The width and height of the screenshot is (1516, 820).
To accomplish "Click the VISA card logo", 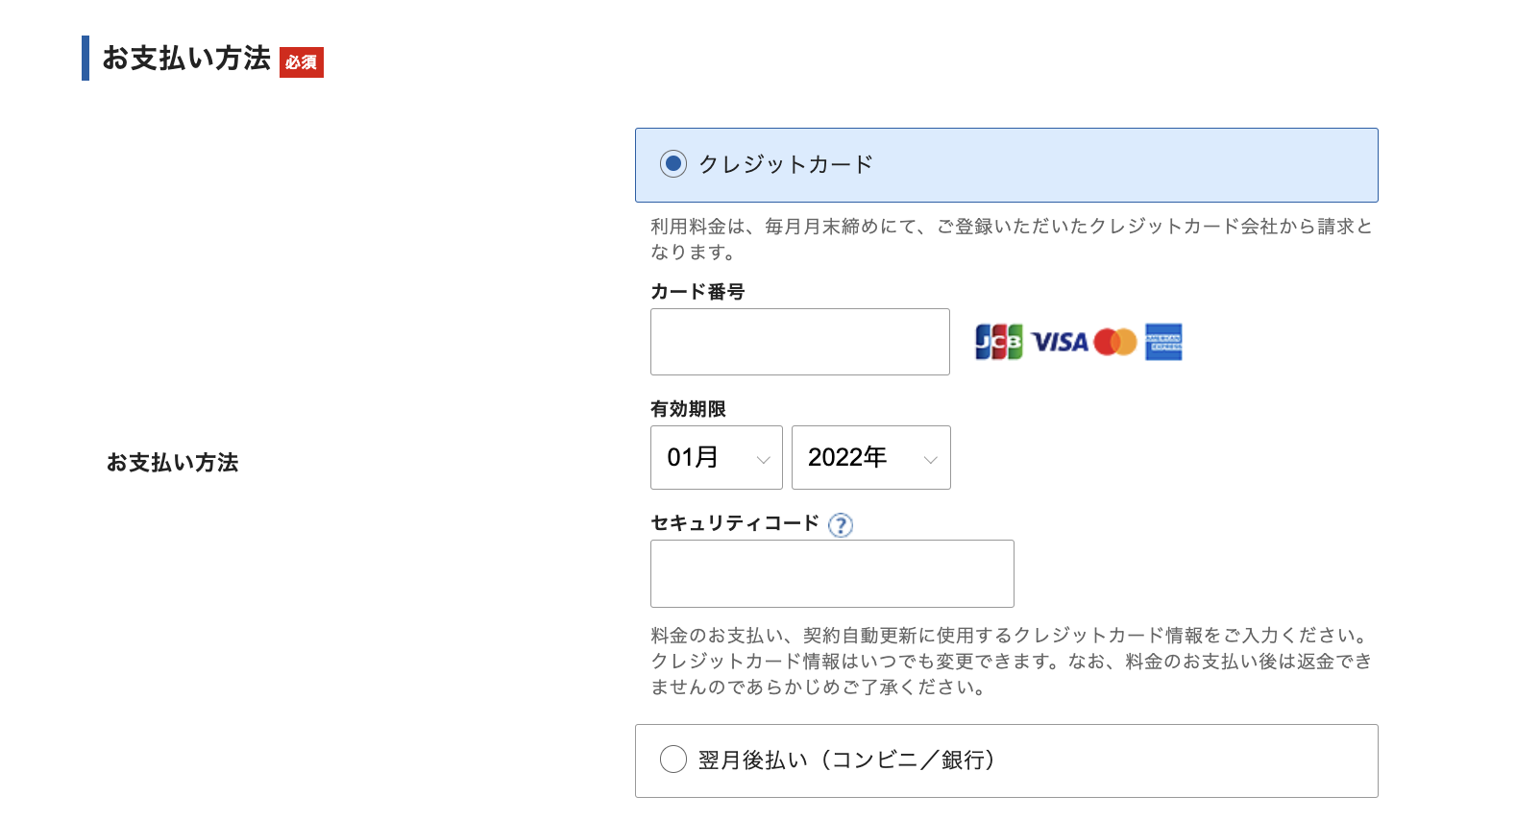I will pyautogui.click(x=1060, y=342).
